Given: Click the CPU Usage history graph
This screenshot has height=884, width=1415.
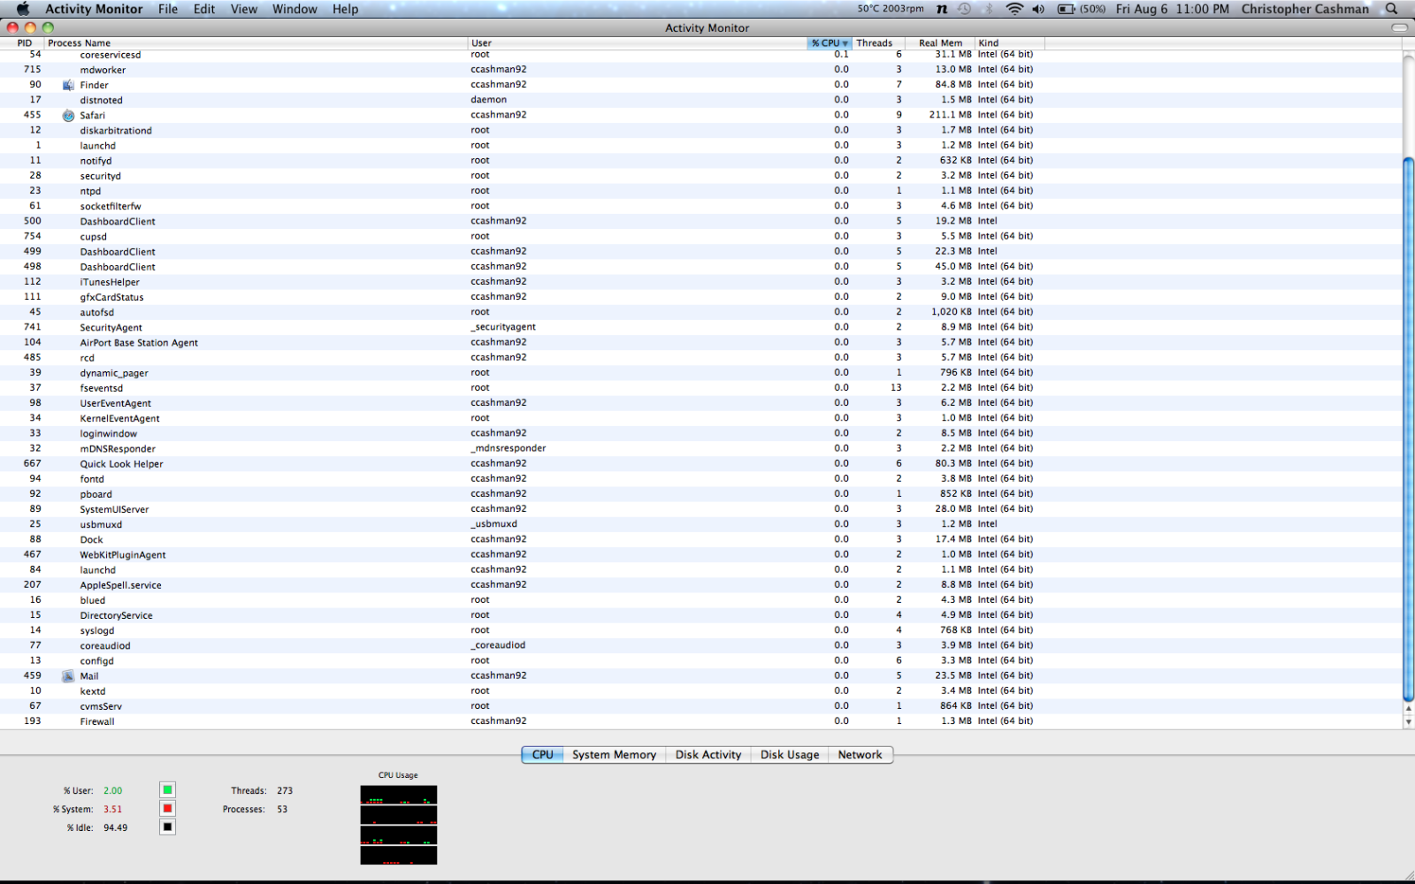Looking at the screenshot, I should [399, 825].
